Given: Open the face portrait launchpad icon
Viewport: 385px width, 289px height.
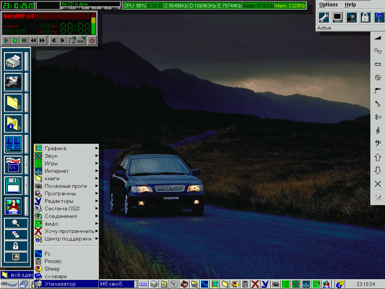Looking at the screenshot, I should pyautogui.click(x=13, y=82).
